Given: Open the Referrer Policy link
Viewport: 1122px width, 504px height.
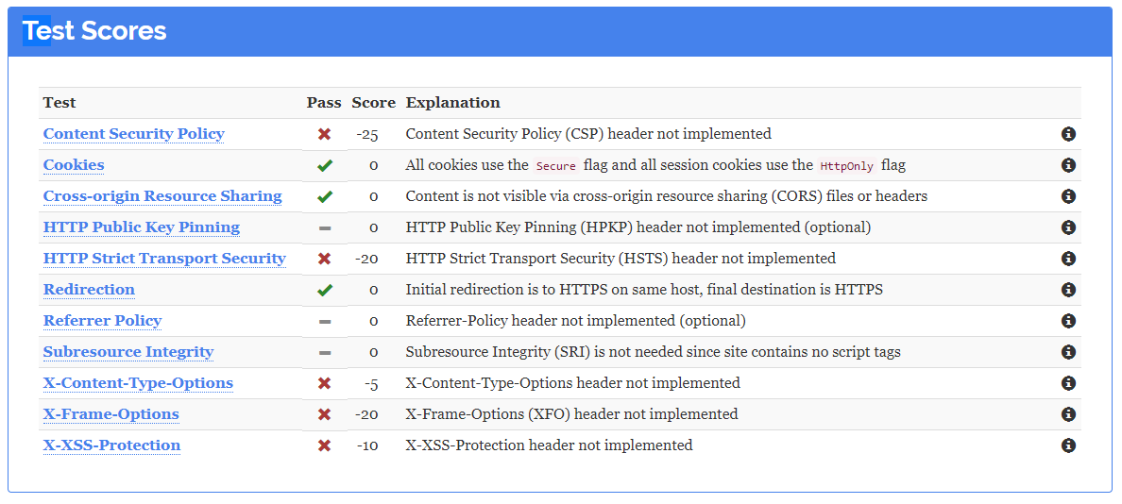Looking at the screenshot, I should pyautogui.click(x=102, y=321).
